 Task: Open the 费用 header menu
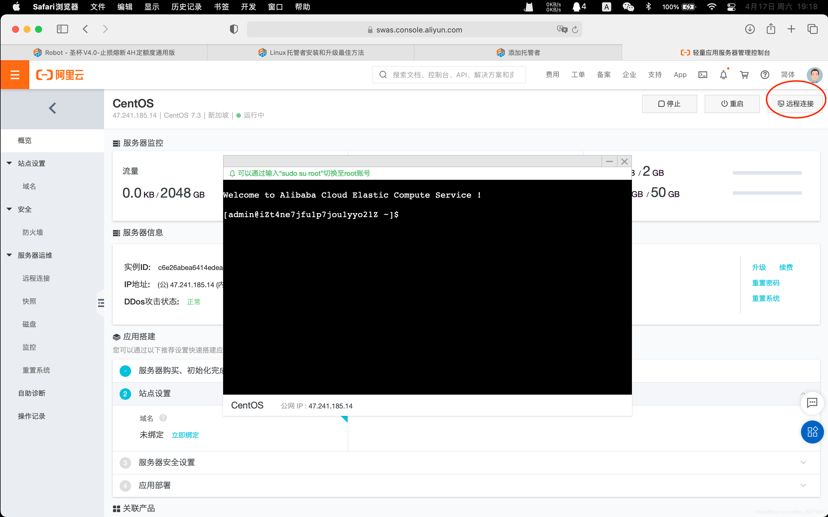[x=553, y=75]
